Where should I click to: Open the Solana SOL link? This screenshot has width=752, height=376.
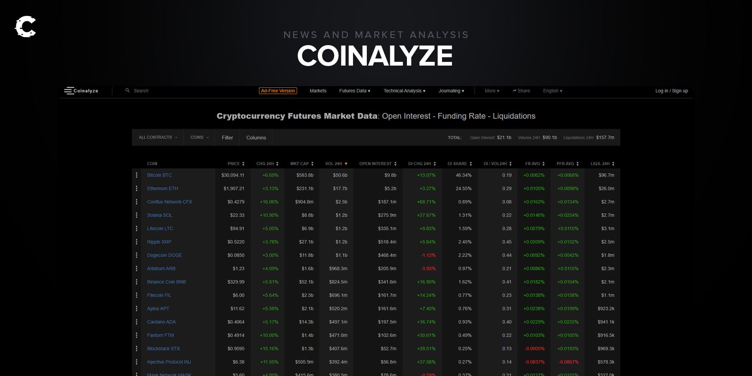coord(160,215)
